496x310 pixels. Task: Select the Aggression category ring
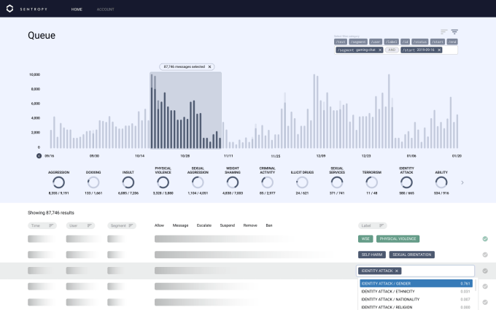[x=58, y=182]
